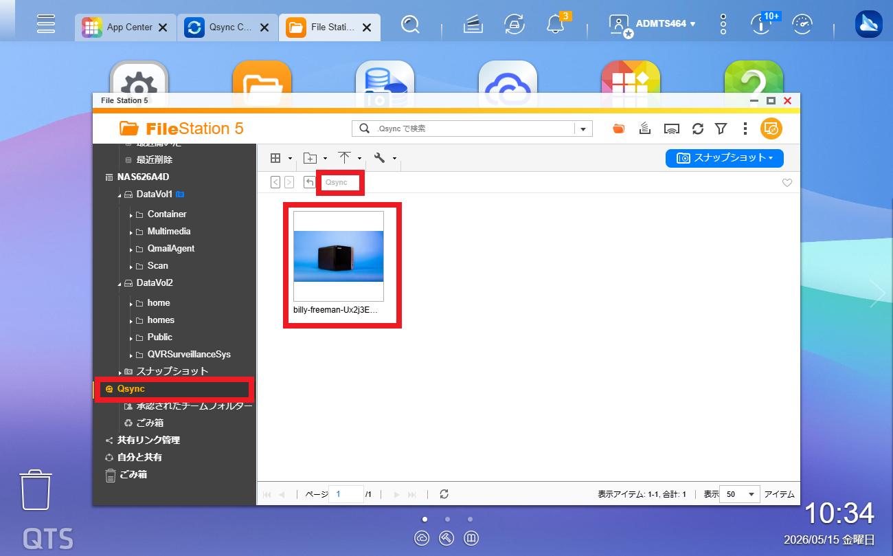
Task: Select 共有リンク管理 in the sidebar
Action: click(148, 440)
